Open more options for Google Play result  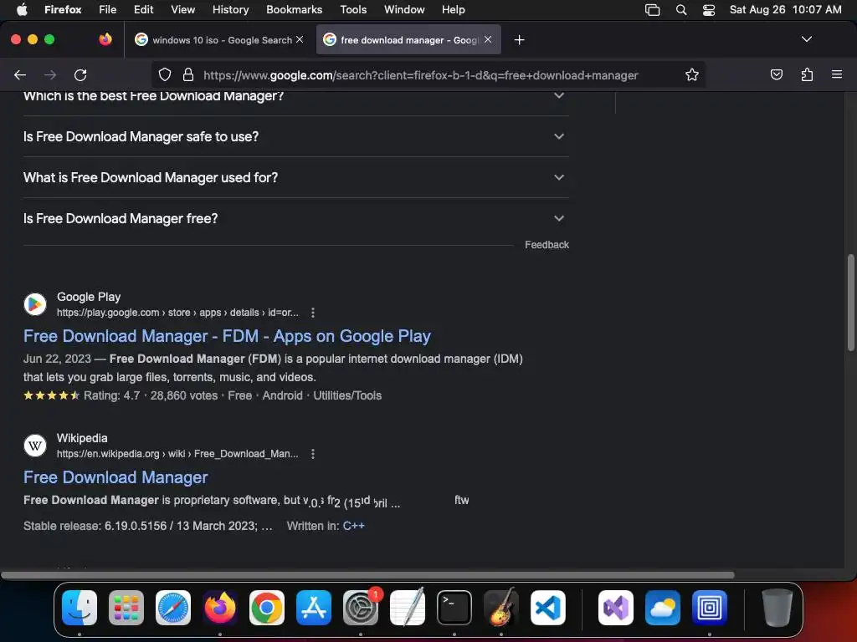313,313
